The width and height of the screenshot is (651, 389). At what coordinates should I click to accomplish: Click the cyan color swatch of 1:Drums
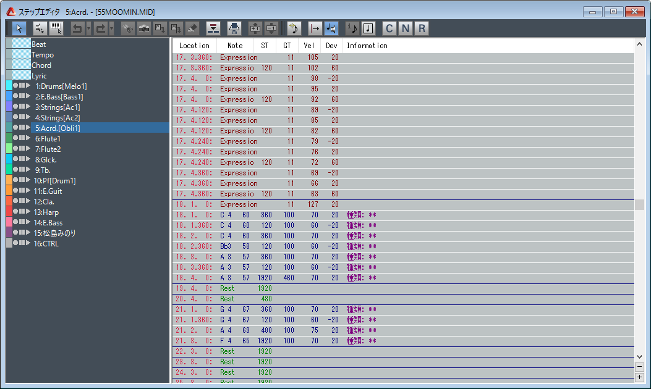pyautogui.click(x=9, y=86)
